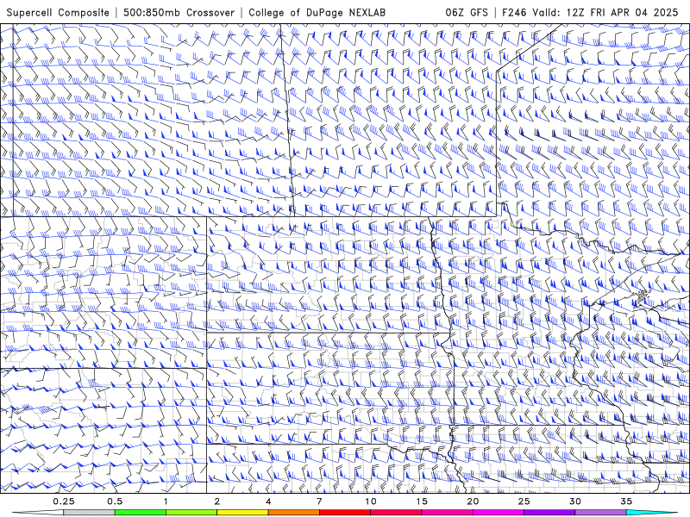Image resolution: width=690 pixels, height=517 pixels.
Task: Click the legend value 15
Action: coord(422,501)
